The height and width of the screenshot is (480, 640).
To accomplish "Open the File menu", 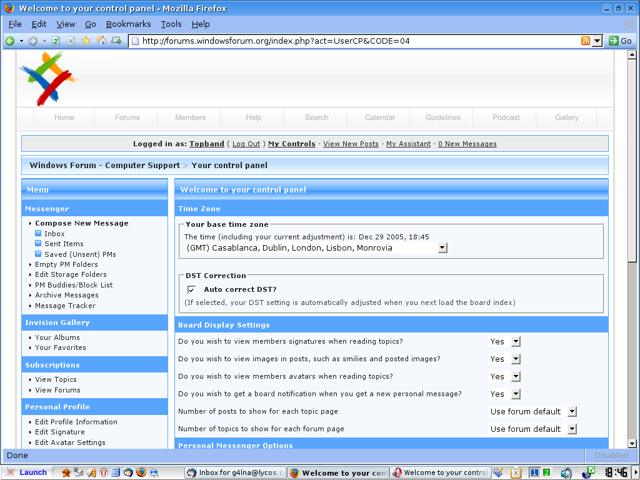I will click(x=15, y=24).
